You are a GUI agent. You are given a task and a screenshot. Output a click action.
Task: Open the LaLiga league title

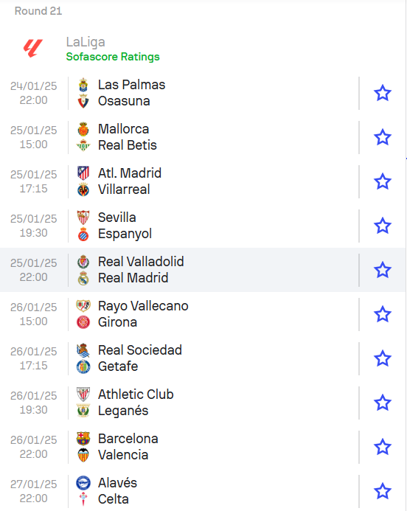tap(86, 42)
